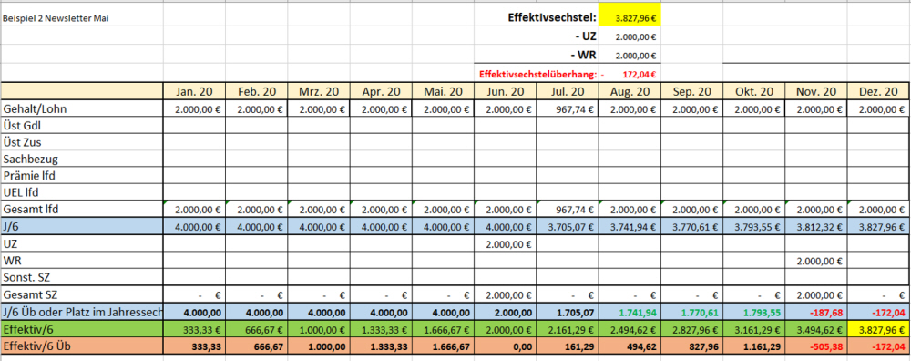This screenshot has height=361, width=911.
Task: Select the 'Sep. 20' column header
Action: [x=691, y=91]
